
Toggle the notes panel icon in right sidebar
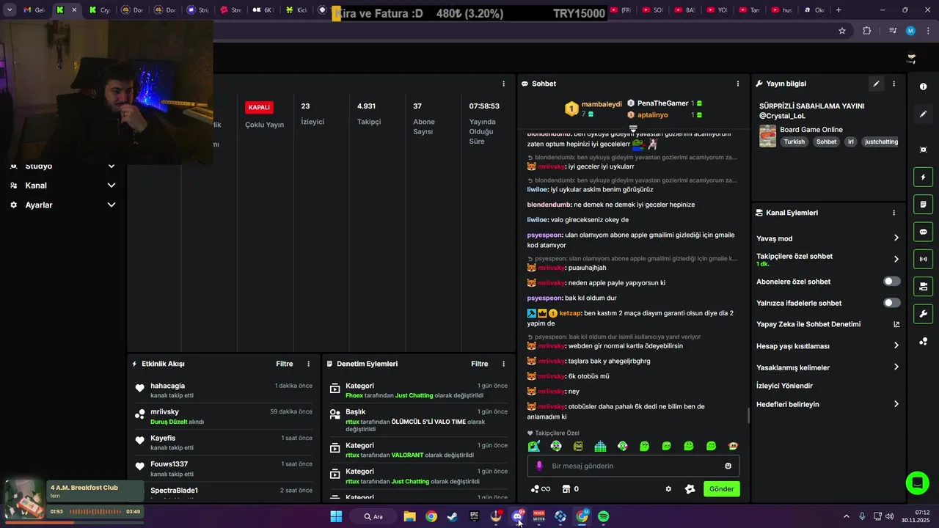tap(923, 204)
